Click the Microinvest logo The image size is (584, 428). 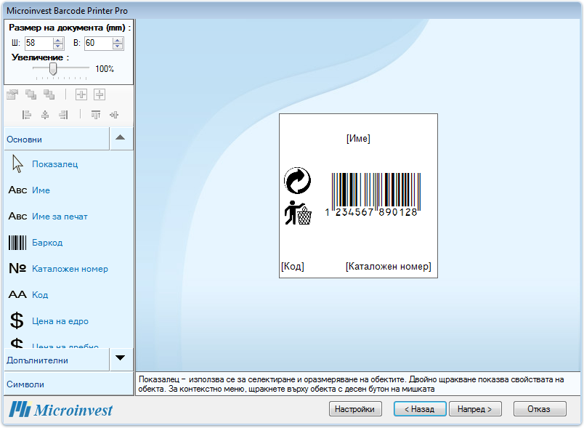click(61, 409)
